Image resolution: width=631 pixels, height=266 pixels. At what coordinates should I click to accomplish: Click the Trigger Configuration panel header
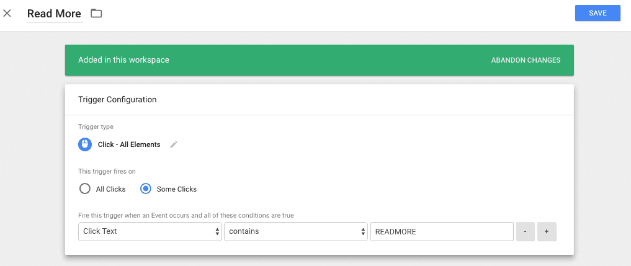117,99
